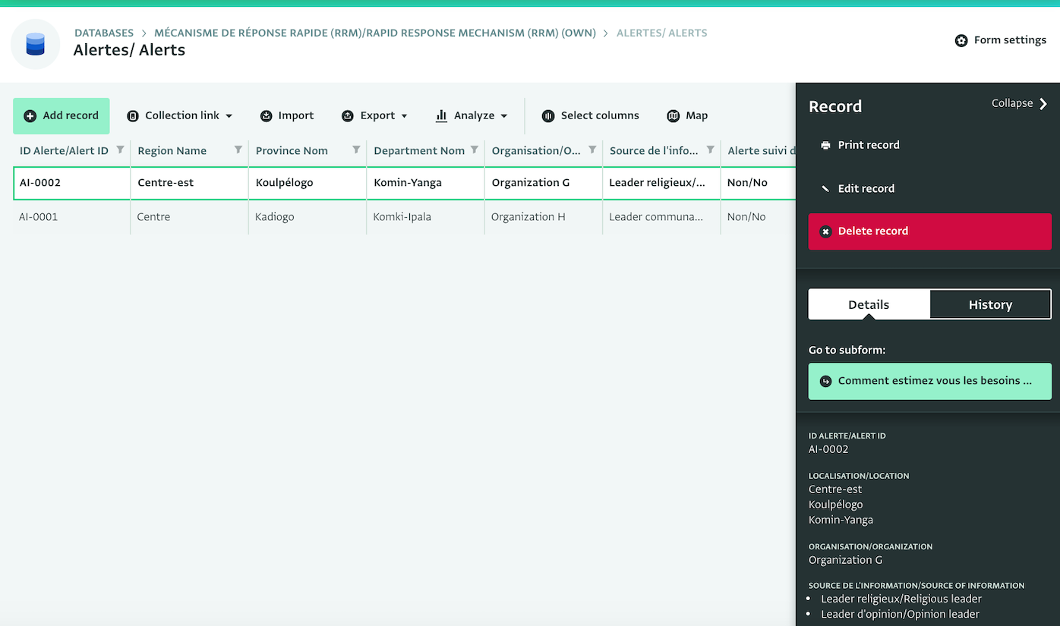The image size is (1060, 626).
Task: Open the Map view
Action: tap(687, 116)
